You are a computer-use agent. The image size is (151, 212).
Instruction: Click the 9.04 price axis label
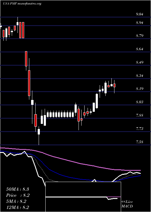tap(140, 14)
